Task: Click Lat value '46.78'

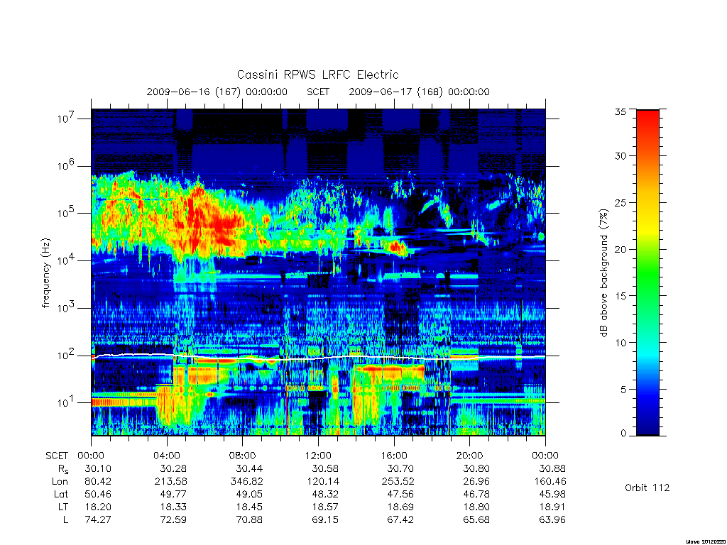Action: [x=476, y=495]
